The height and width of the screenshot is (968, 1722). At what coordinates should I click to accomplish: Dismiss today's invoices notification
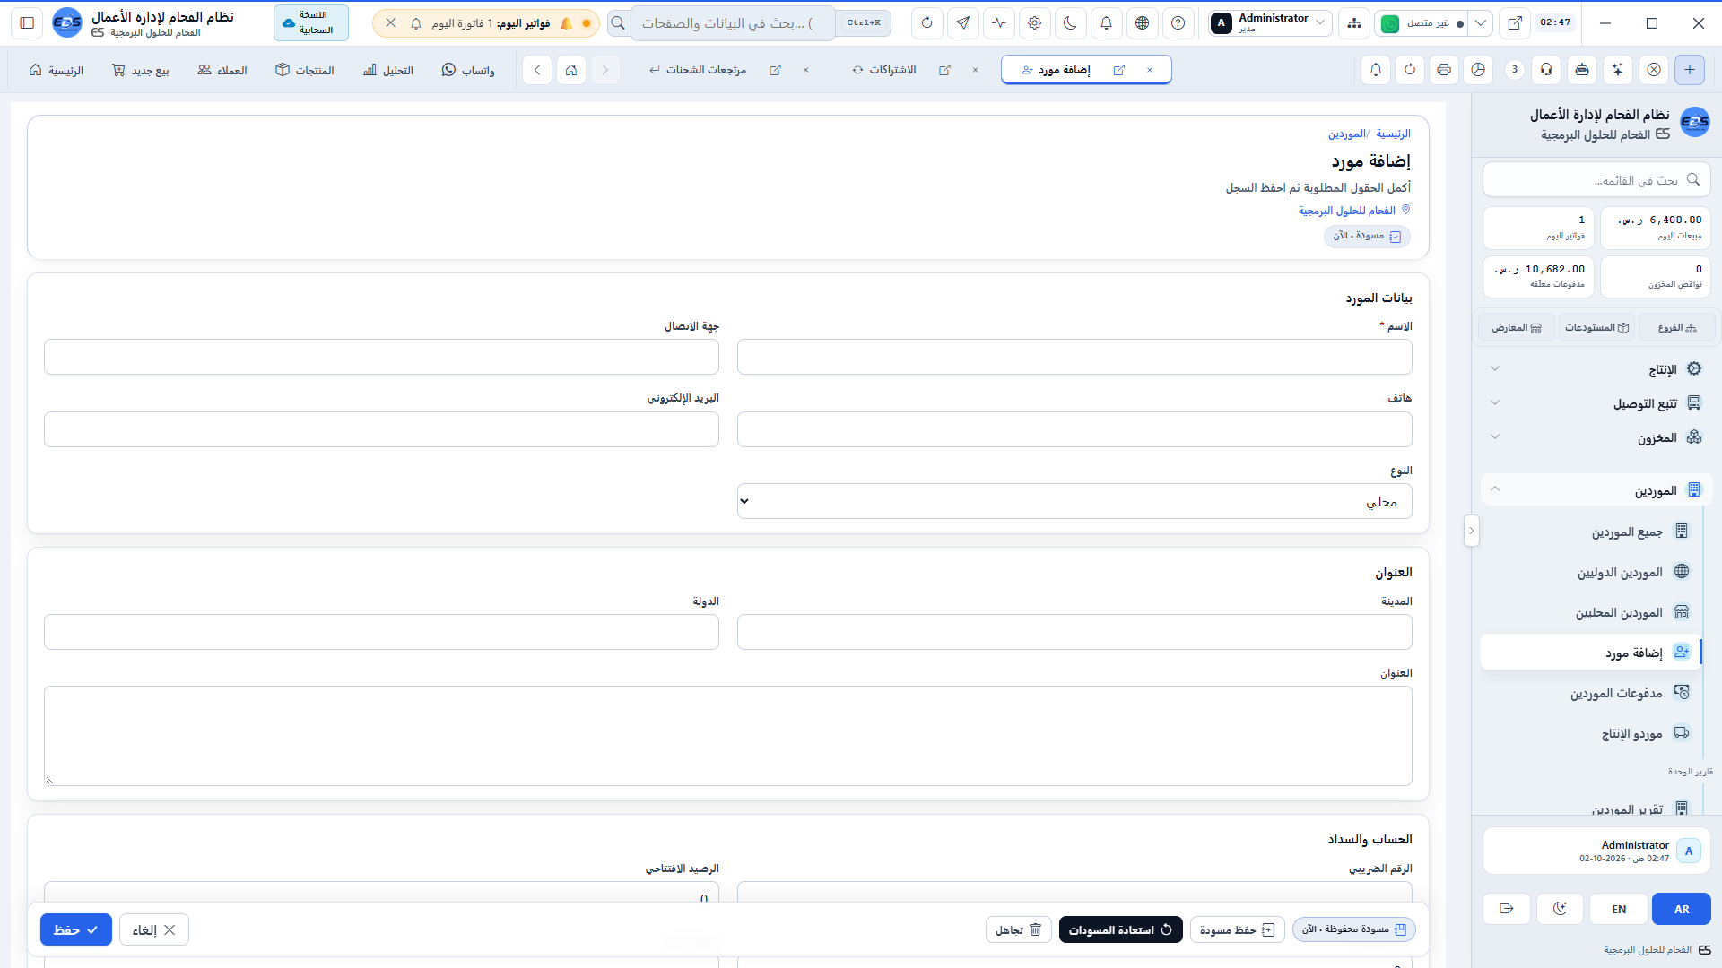391,23
